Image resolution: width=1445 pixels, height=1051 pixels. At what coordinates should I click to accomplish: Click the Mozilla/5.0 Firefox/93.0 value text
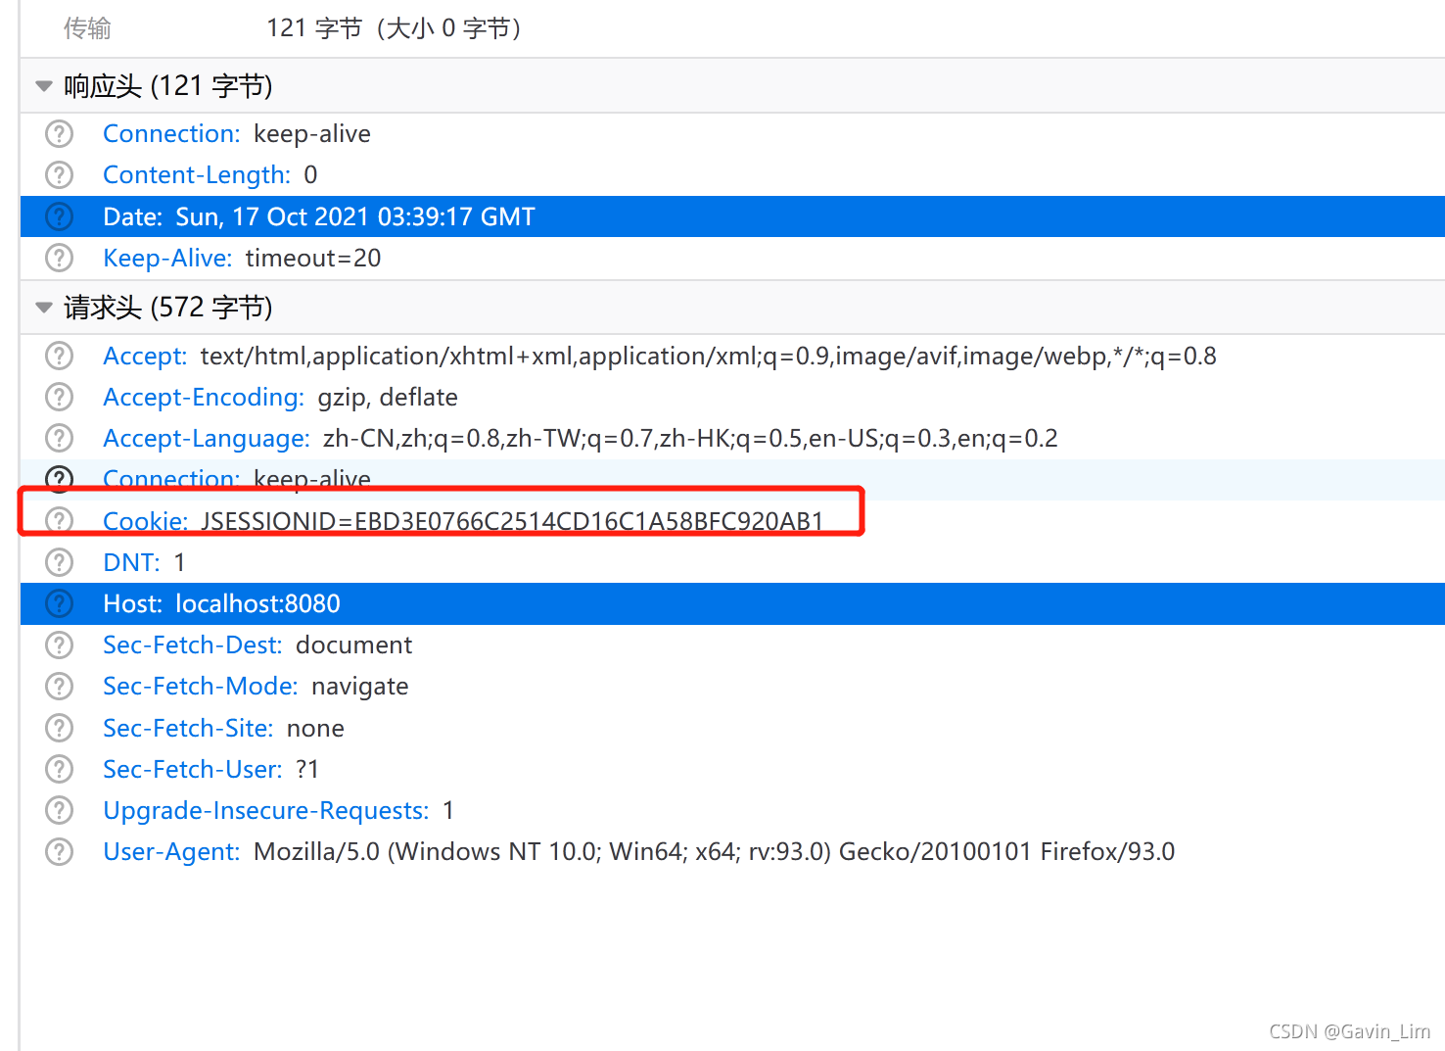coord(715,851)
